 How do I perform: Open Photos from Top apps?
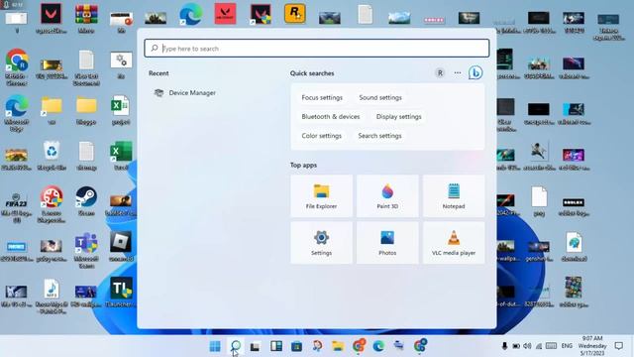[387, 242]
